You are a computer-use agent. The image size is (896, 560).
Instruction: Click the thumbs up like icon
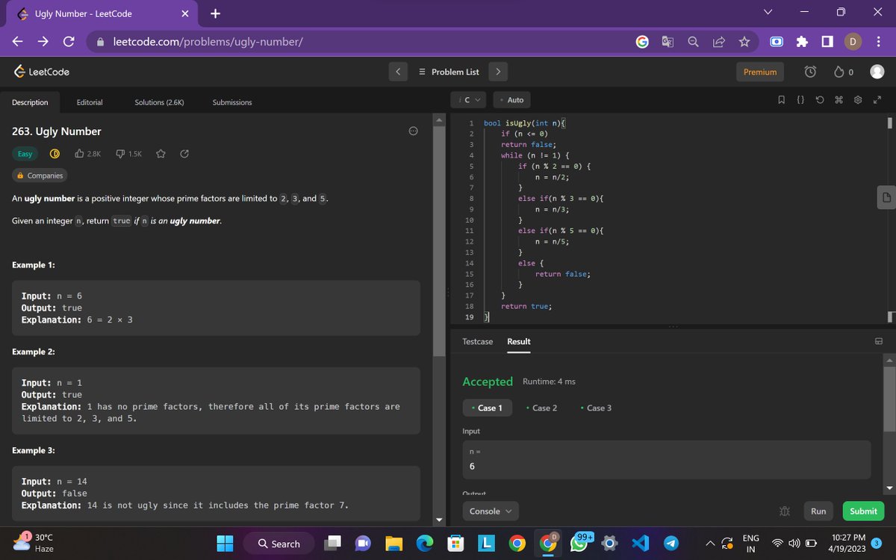pyautogui.click(x=80, y=154)
